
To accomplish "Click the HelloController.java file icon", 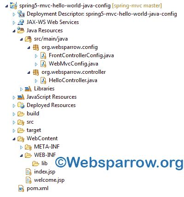I will click(x=43, y=81).
